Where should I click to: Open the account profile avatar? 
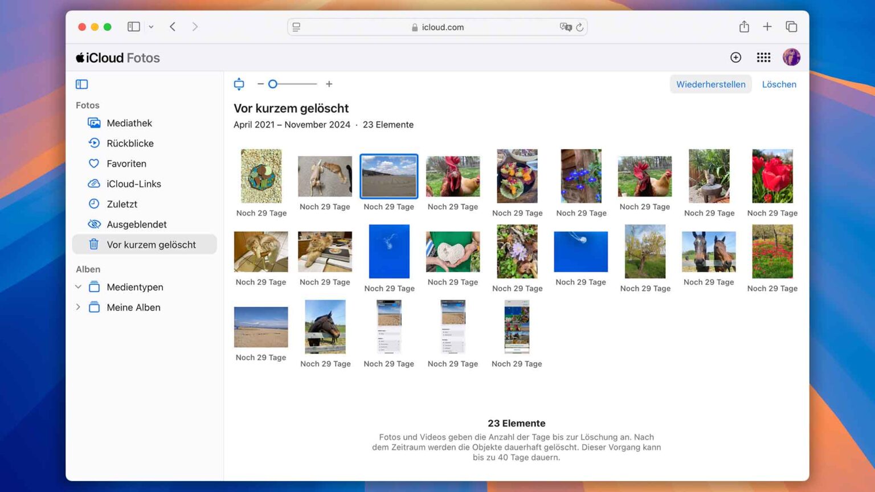(x=791, y=58)
